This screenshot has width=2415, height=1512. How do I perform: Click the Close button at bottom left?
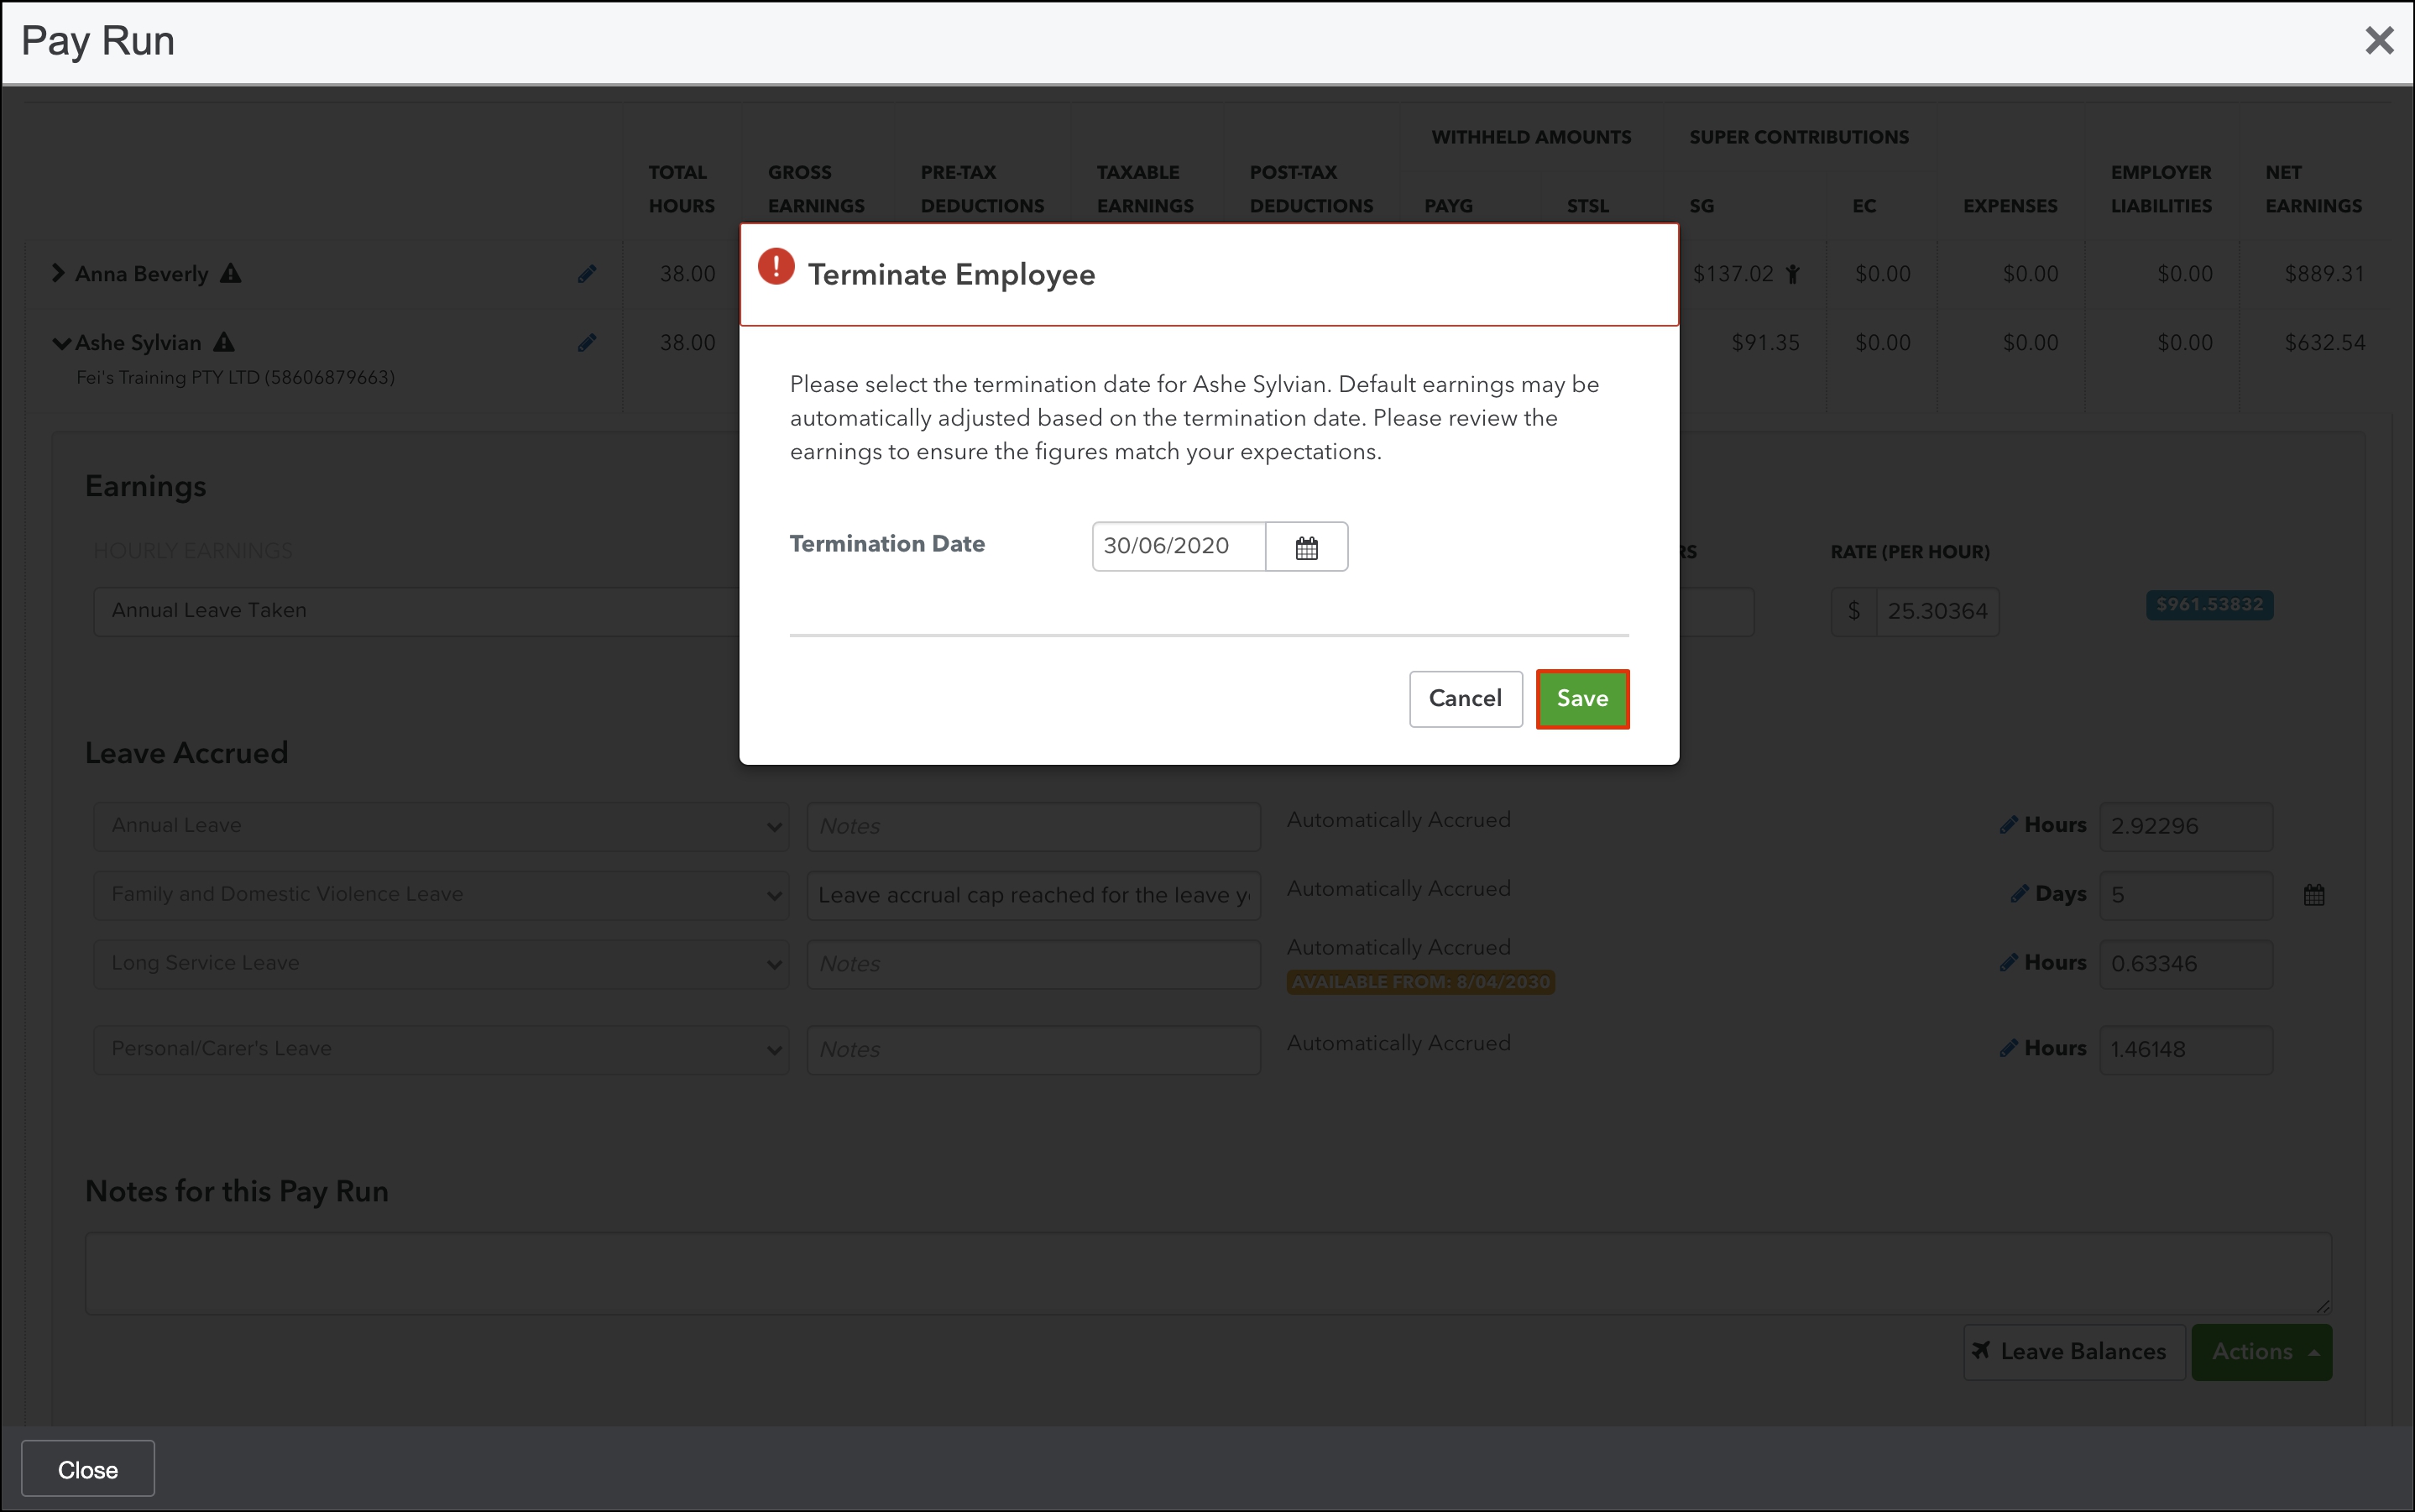(88, 1469)
